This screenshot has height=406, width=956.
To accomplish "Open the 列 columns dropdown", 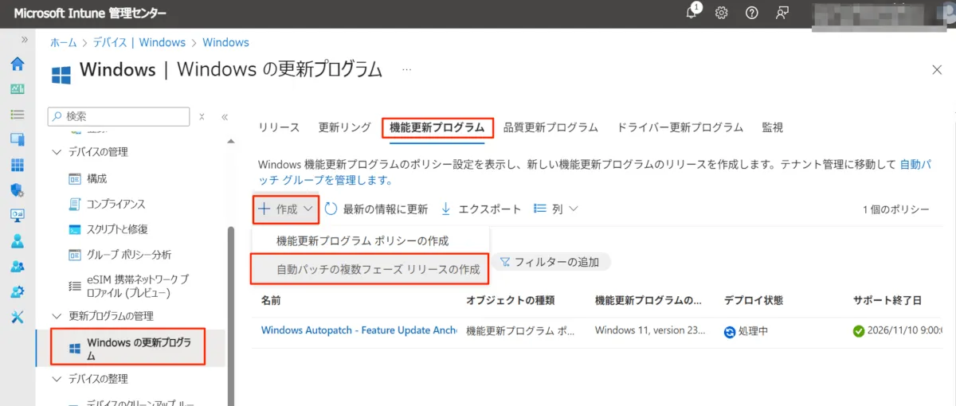I will [555, 209].
